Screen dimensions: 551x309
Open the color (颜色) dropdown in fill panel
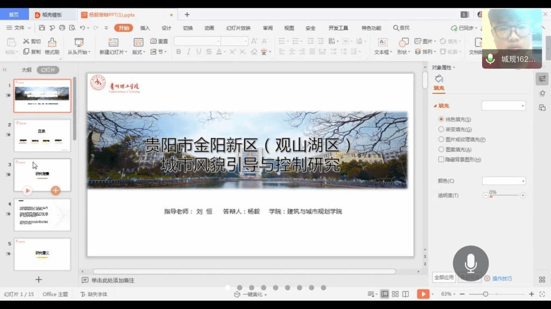point(504,181)
